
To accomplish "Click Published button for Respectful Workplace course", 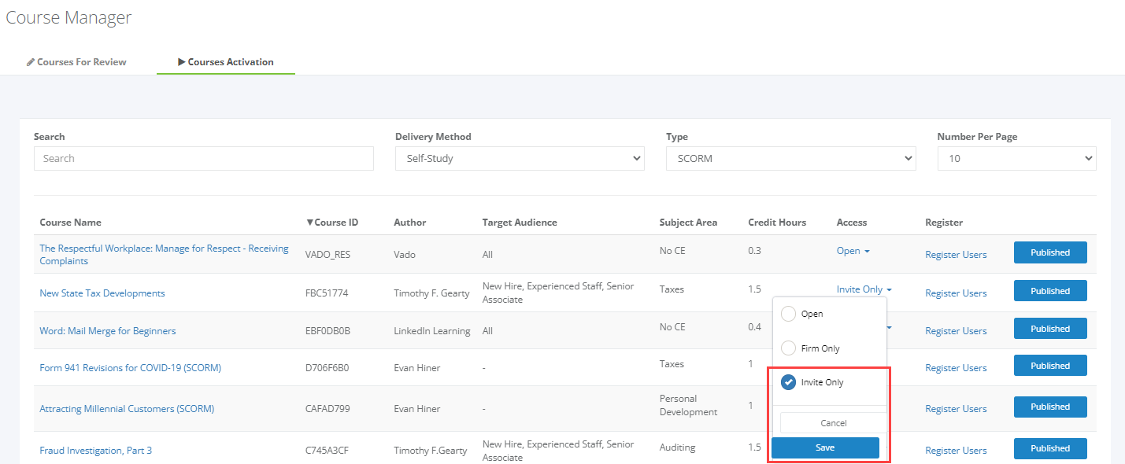I will click(x=1050, y=252).
